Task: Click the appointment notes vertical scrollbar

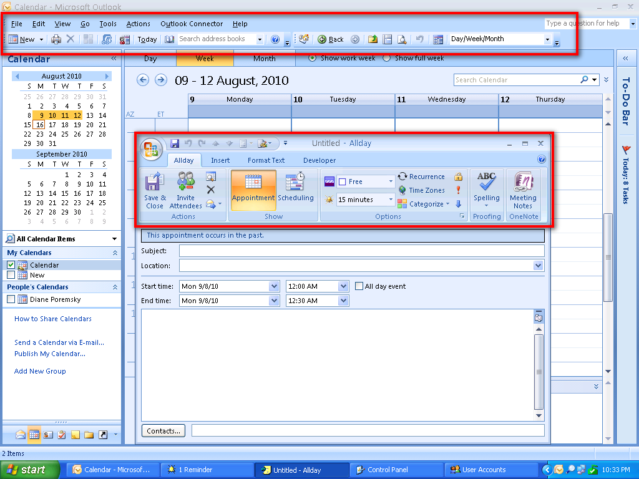Action: tap(539, 372)
